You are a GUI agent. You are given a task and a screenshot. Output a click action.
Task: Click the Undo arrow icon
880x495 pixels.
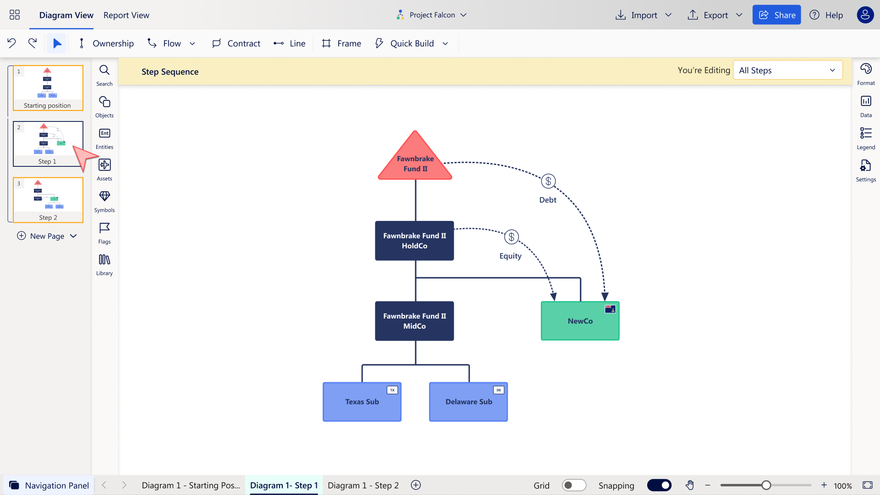[x=11, y=43]
